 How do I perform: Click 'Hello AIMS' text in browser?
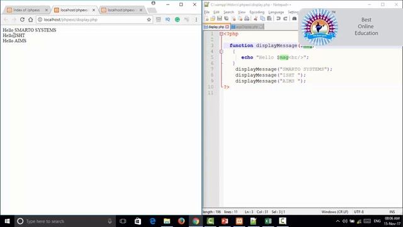[x=14, y=40]
